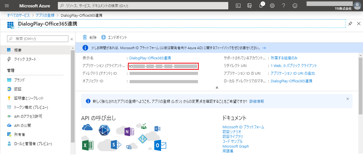Click the application (client) ID value
This screenshot has width=363, height=155.
point(163,66)
